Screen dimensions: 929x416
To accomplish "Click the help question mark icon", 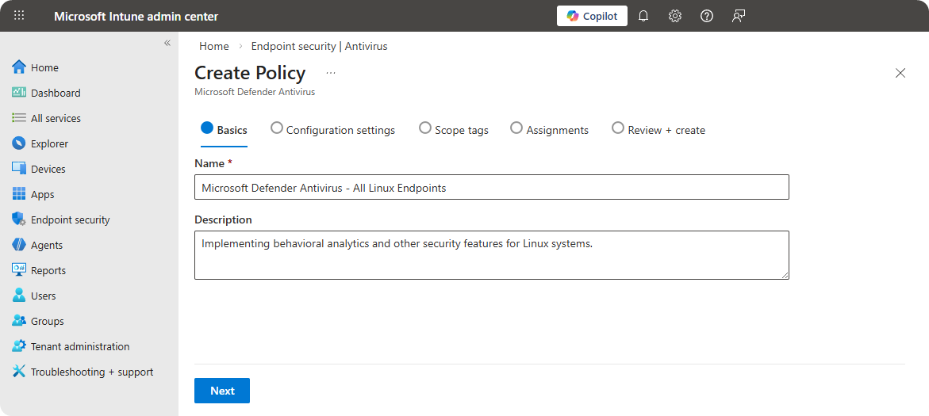I will coord(707,16).
